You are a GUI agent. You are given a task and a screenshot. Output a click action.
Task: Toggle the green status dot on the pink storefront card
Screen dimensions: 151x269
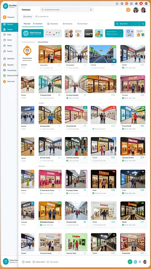point(123,98)
